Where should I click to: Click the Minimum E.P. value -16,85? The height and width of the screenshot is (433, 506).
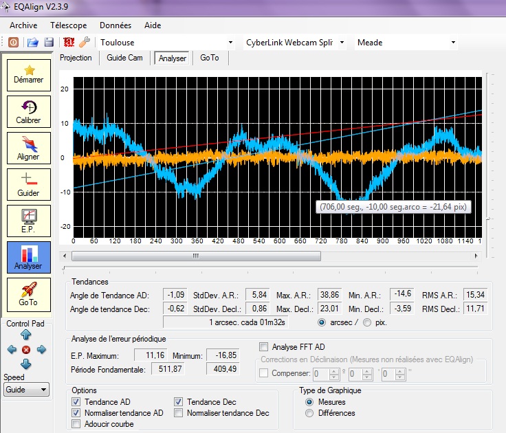click(x=223, y=355)
